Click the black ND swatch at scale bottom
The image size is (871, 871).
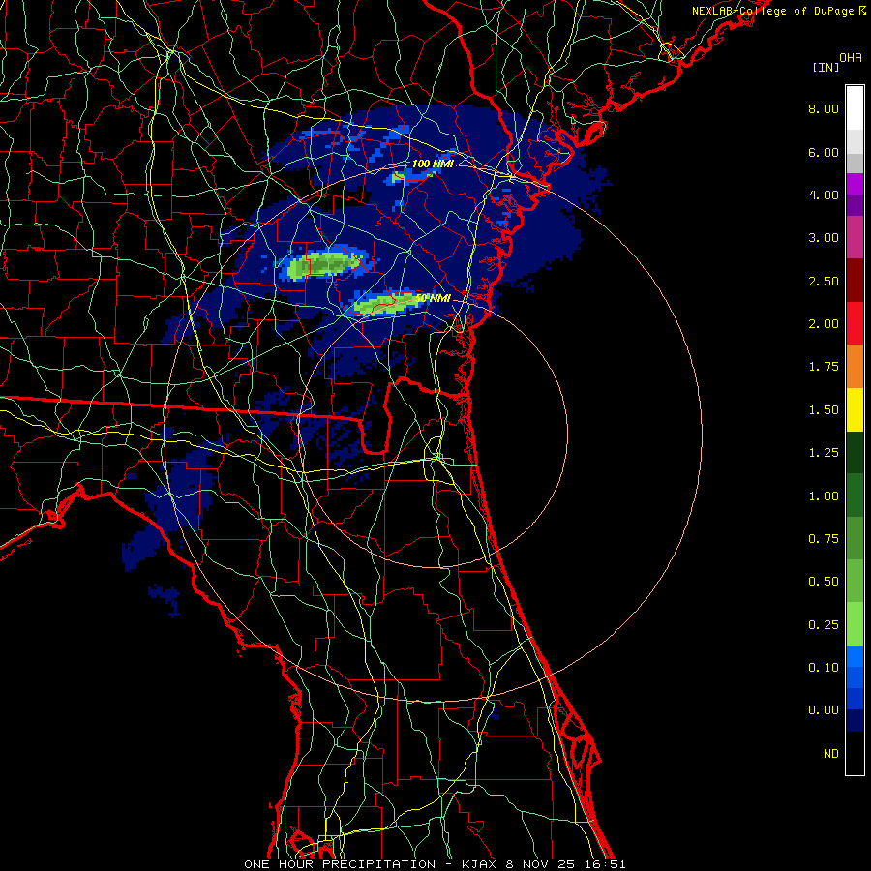(x=855, y=753)
